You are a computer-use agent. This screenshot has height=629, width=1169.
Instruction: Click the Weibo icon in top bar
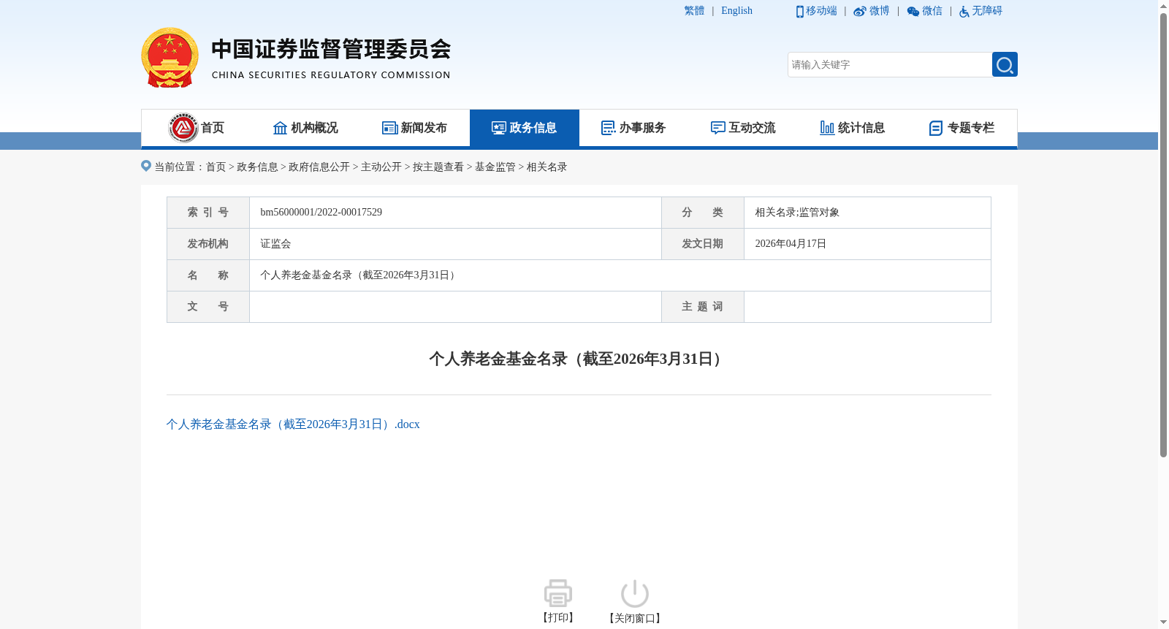860,11
